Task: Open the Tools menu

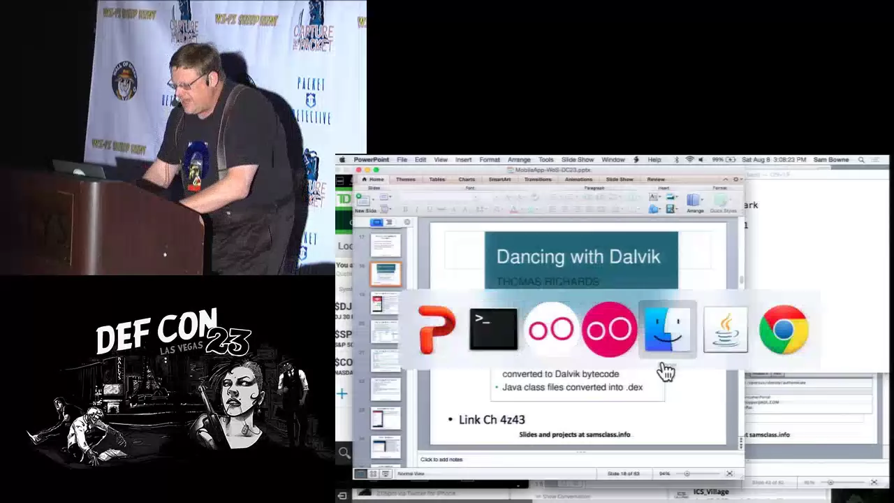Action: [546, 159]
